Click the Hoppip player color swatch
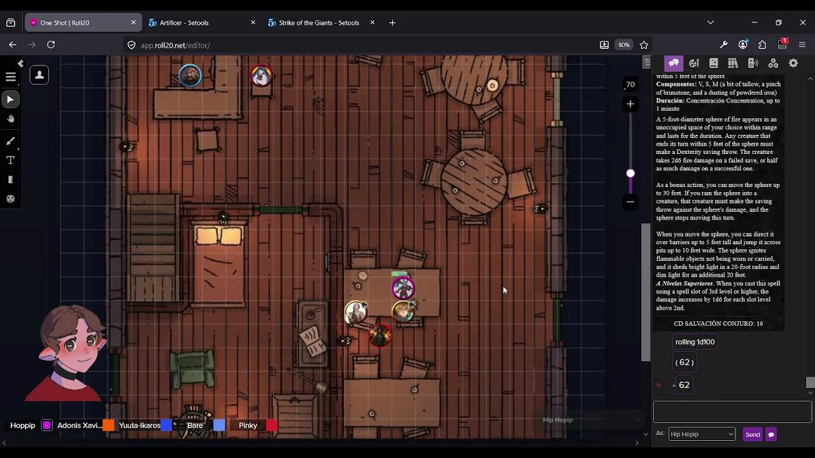The width and height of the screenshot is (815, 458). (x=46, y=426)
